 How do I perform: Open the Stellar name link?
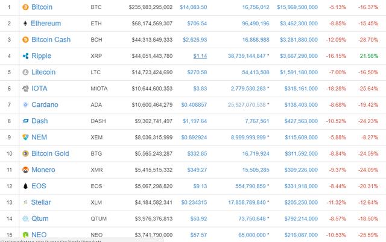(41, 202)
